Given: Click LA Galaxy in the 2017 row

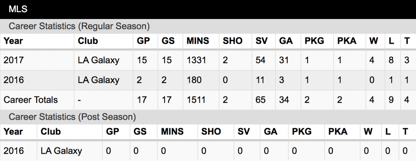Looking at the screenshot, I should click(98, 60).
